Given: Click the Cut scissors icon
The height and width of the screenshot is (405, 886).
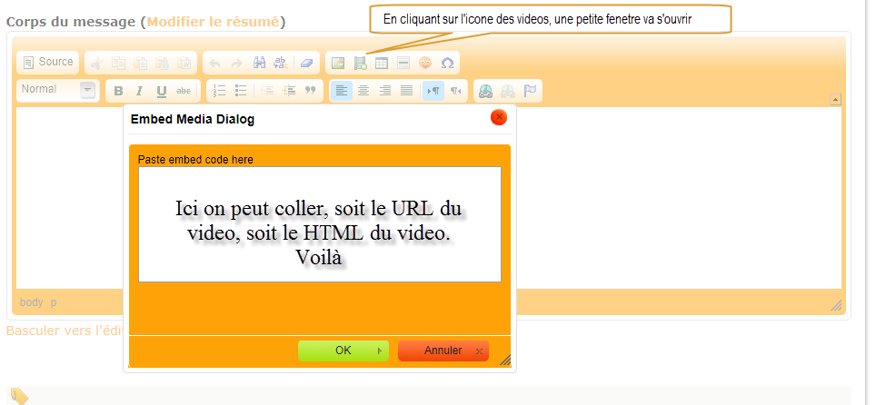Looking at the screenshot, I should pyautogui.click(x=96, y=63).
